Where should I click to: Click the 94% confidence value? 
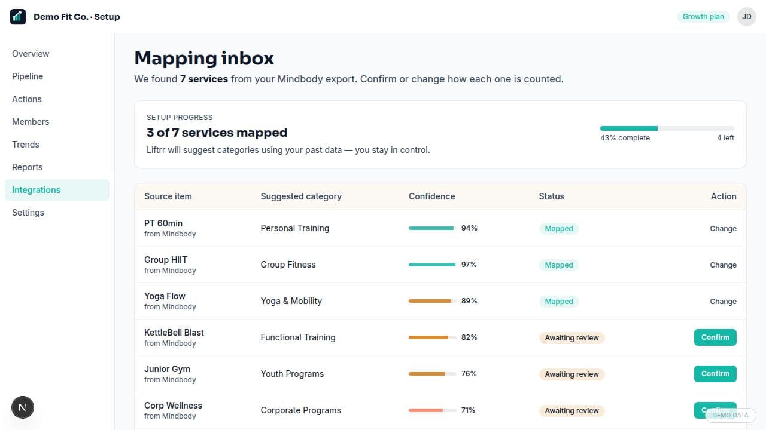tap(469, 228)
